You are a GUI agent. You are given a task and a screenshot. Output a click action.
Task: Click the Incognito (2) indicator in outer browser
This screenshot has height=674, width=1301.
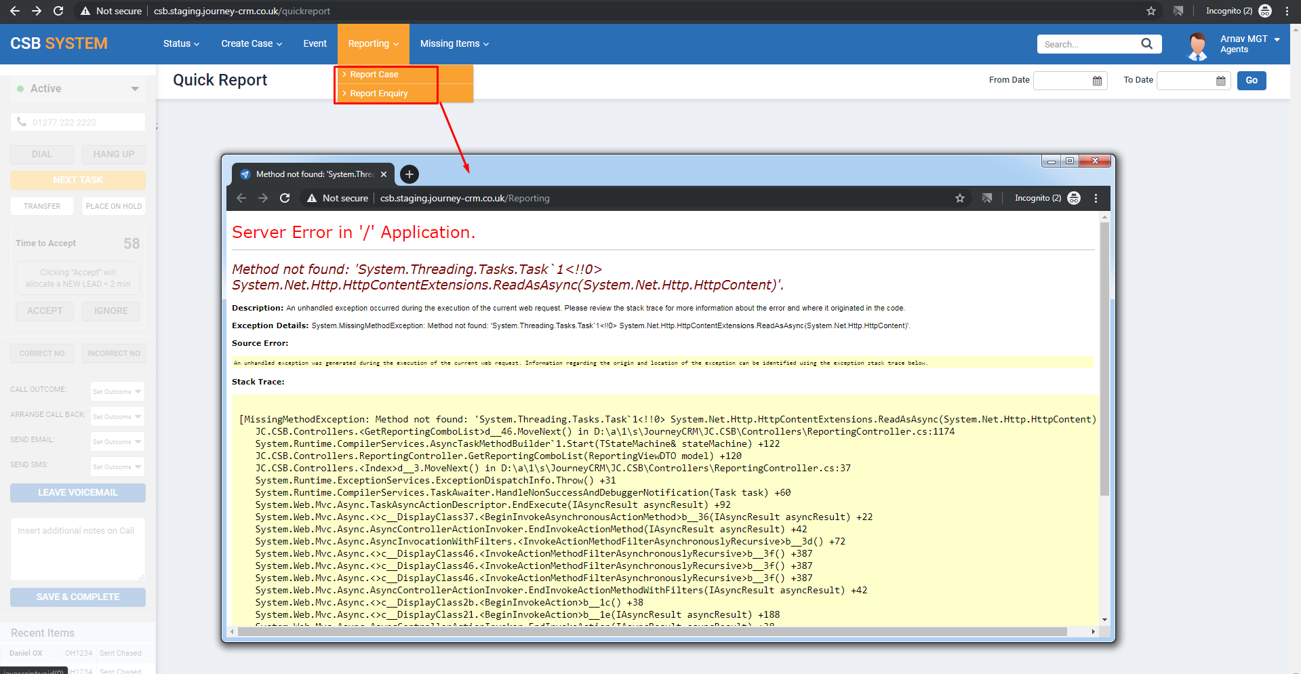point(1238,11)
